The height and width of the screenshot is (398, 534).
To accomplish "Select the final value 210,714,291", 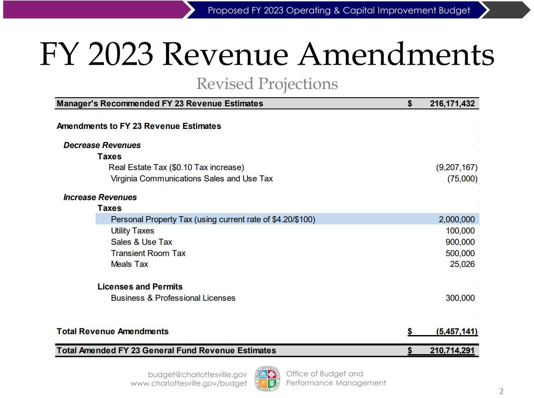I will tap(452, 351).
